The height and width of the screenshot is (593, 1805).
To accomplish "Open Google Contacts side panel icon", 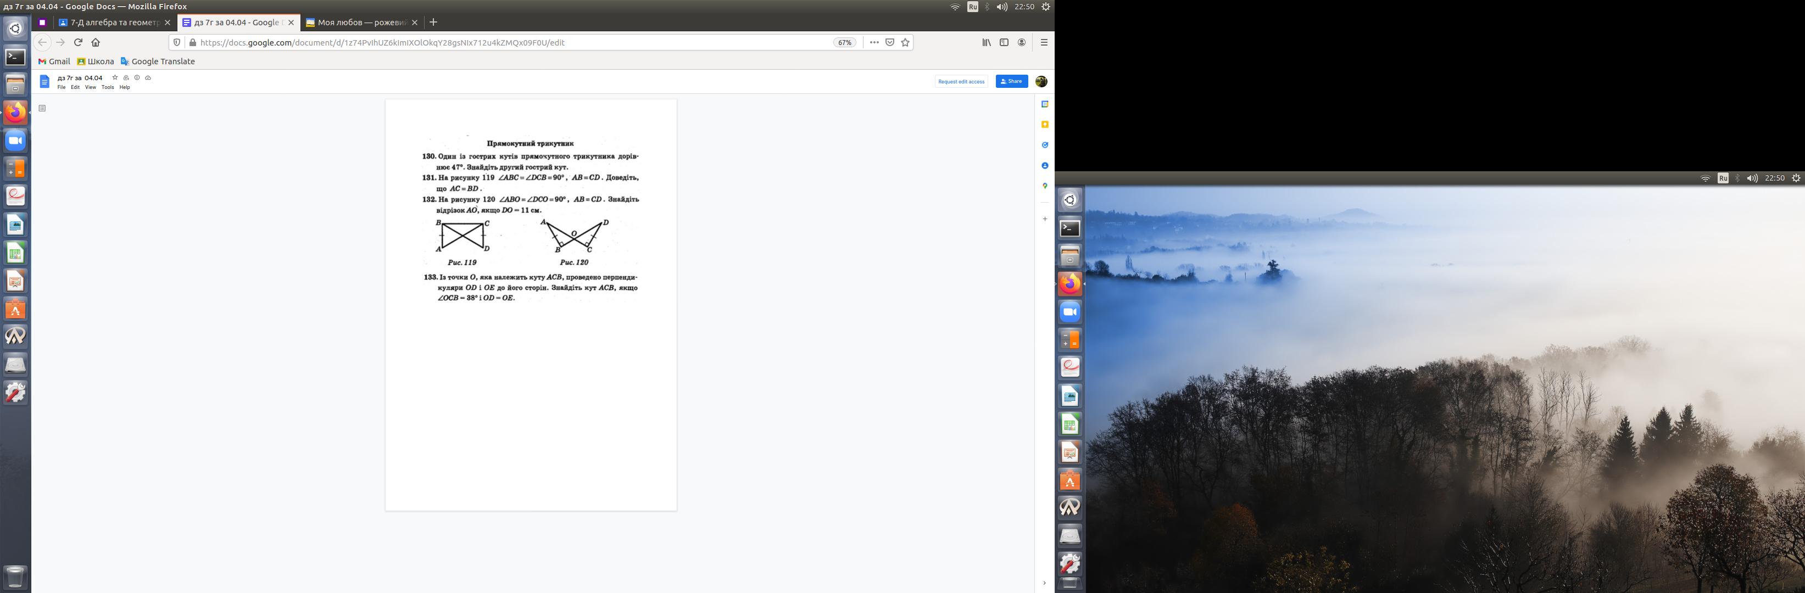I will point(1044,165).
